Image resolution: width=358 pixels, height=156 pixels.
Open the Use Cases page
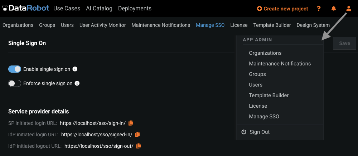pos(67,9)
